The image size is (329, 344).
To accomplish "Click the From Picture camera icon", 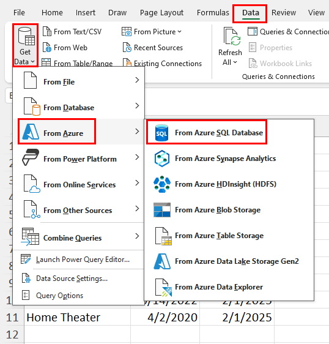I will pos(127,32).
